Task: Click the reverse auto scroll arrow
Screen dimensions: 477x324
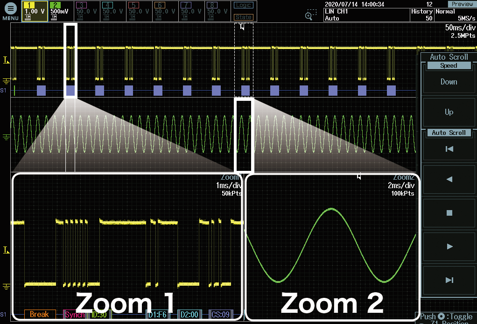Action: point(449,179)
